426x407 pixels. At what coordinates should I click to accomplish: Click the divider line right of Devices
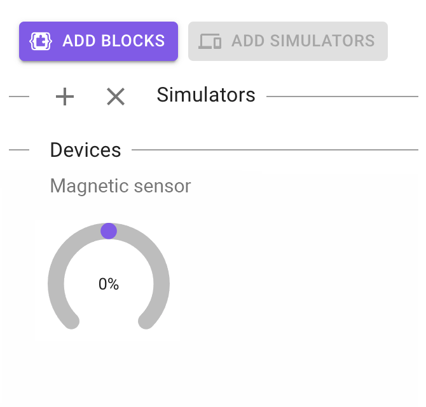(x=275, y=150)
